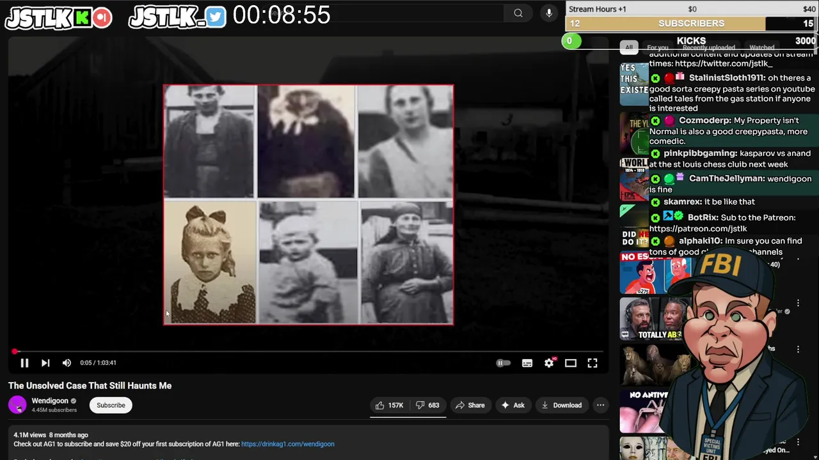Open the lions recommended video thumbnail
This screenshot has width=819, height=460.
pos(653,365)
